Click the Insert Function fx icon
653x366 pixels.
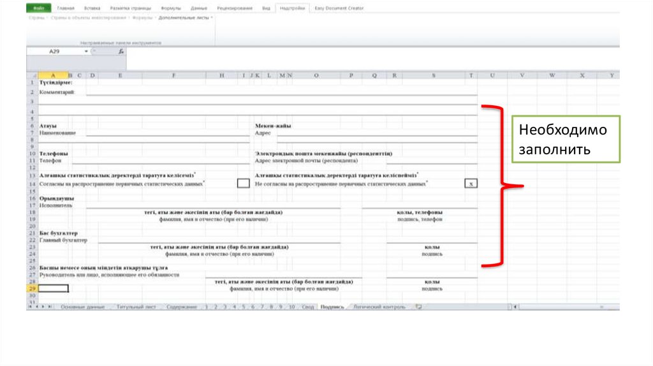(x=121, y=51)
